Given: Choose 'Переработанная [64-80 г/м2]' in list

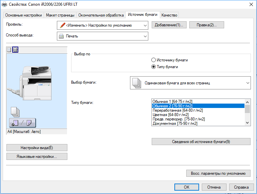Looking at the screenshot, I should tap(198, 110).
